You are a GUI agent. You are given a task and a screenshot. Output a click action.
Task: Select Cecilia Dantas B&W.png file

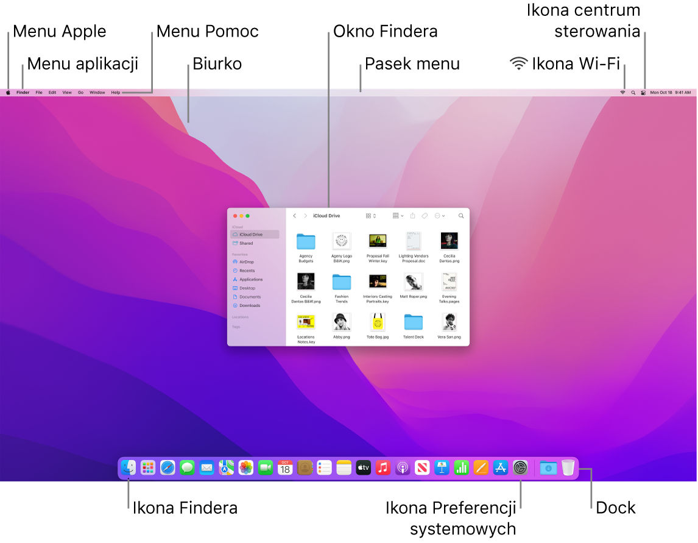[x=306, y=288]
